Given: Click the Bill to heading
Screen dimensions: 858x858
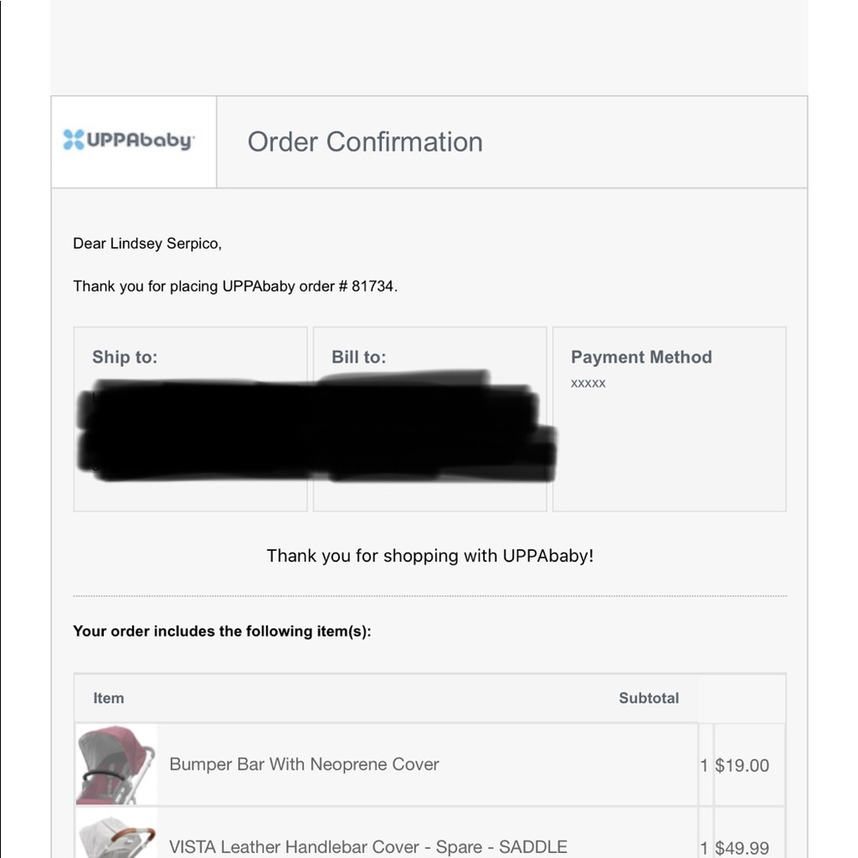Looking at the screenshot, I should (x=359, y=358).
